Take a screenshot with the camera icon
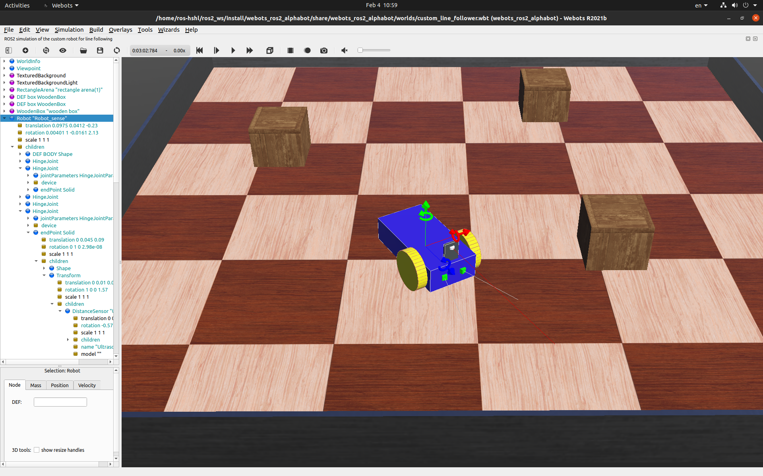Screen dimensions: 763x476 tap(324, 50)
